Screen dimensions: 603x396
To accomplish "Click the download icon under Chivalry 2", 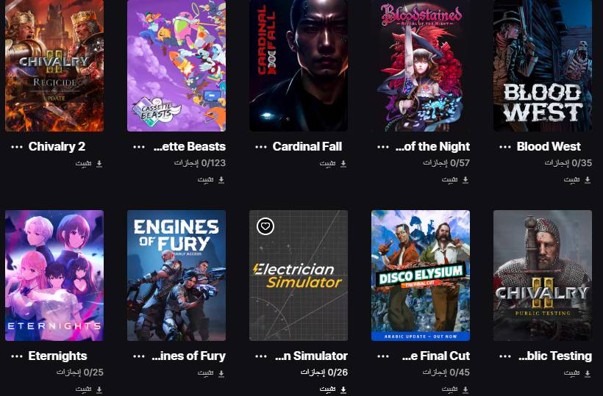I will [x=99, y=164].
